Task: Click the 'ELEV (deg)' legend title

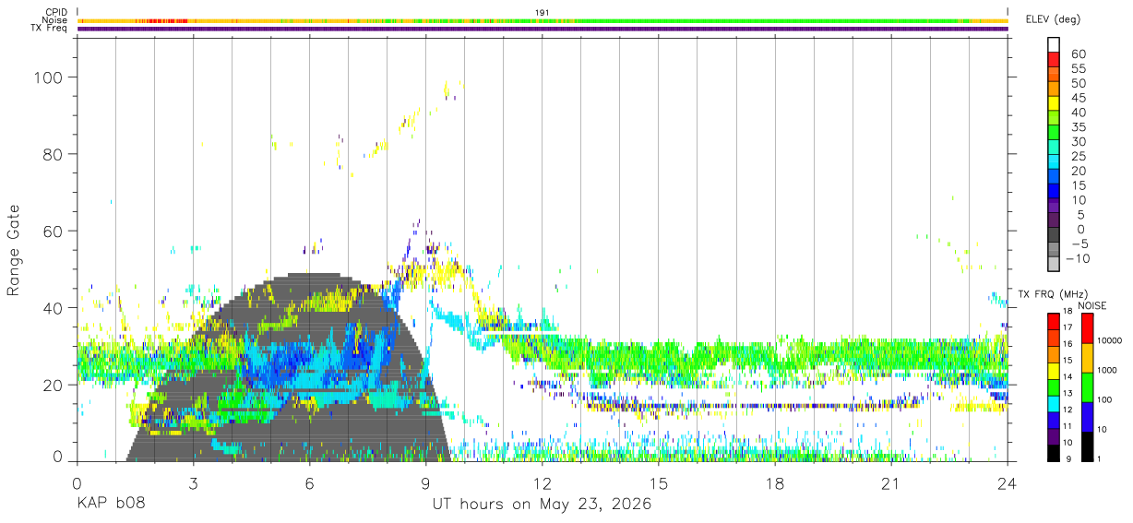Action: pos(1053,19)
